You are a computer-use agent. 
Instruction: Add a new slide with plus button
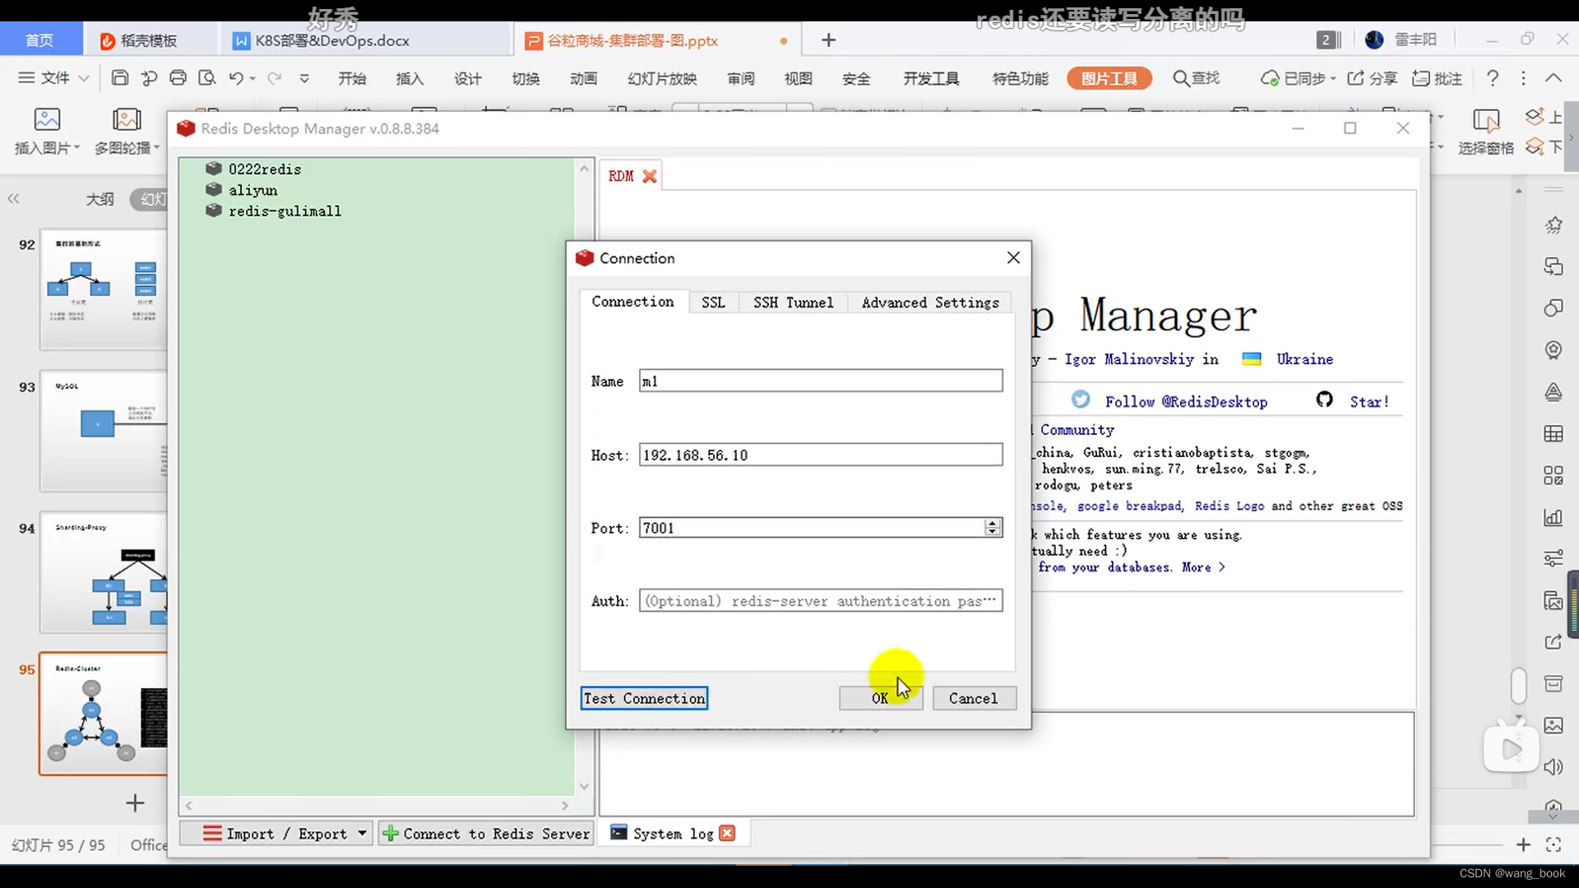pos(135,802)
